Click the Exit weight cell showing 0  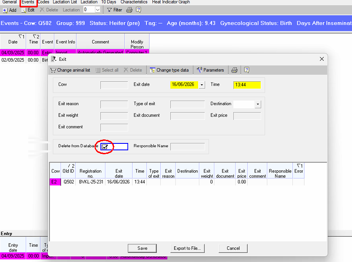(x=207, y=182)
